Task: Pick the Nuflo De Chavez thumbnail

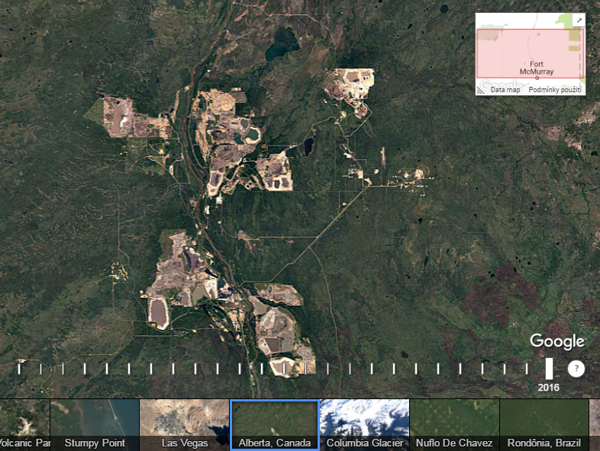Action: 454,424
